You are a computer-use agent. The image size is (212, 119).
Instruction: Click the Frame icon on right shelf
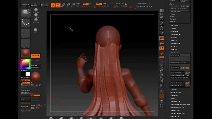(162, 66)
